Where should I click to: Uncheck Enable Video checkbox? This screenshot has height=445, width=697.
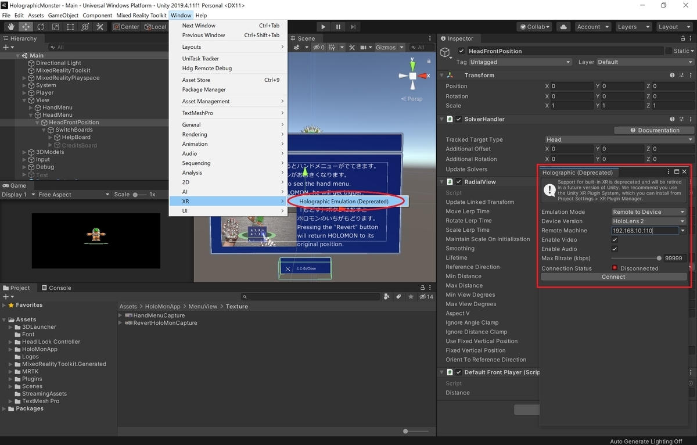pos(615,240)
